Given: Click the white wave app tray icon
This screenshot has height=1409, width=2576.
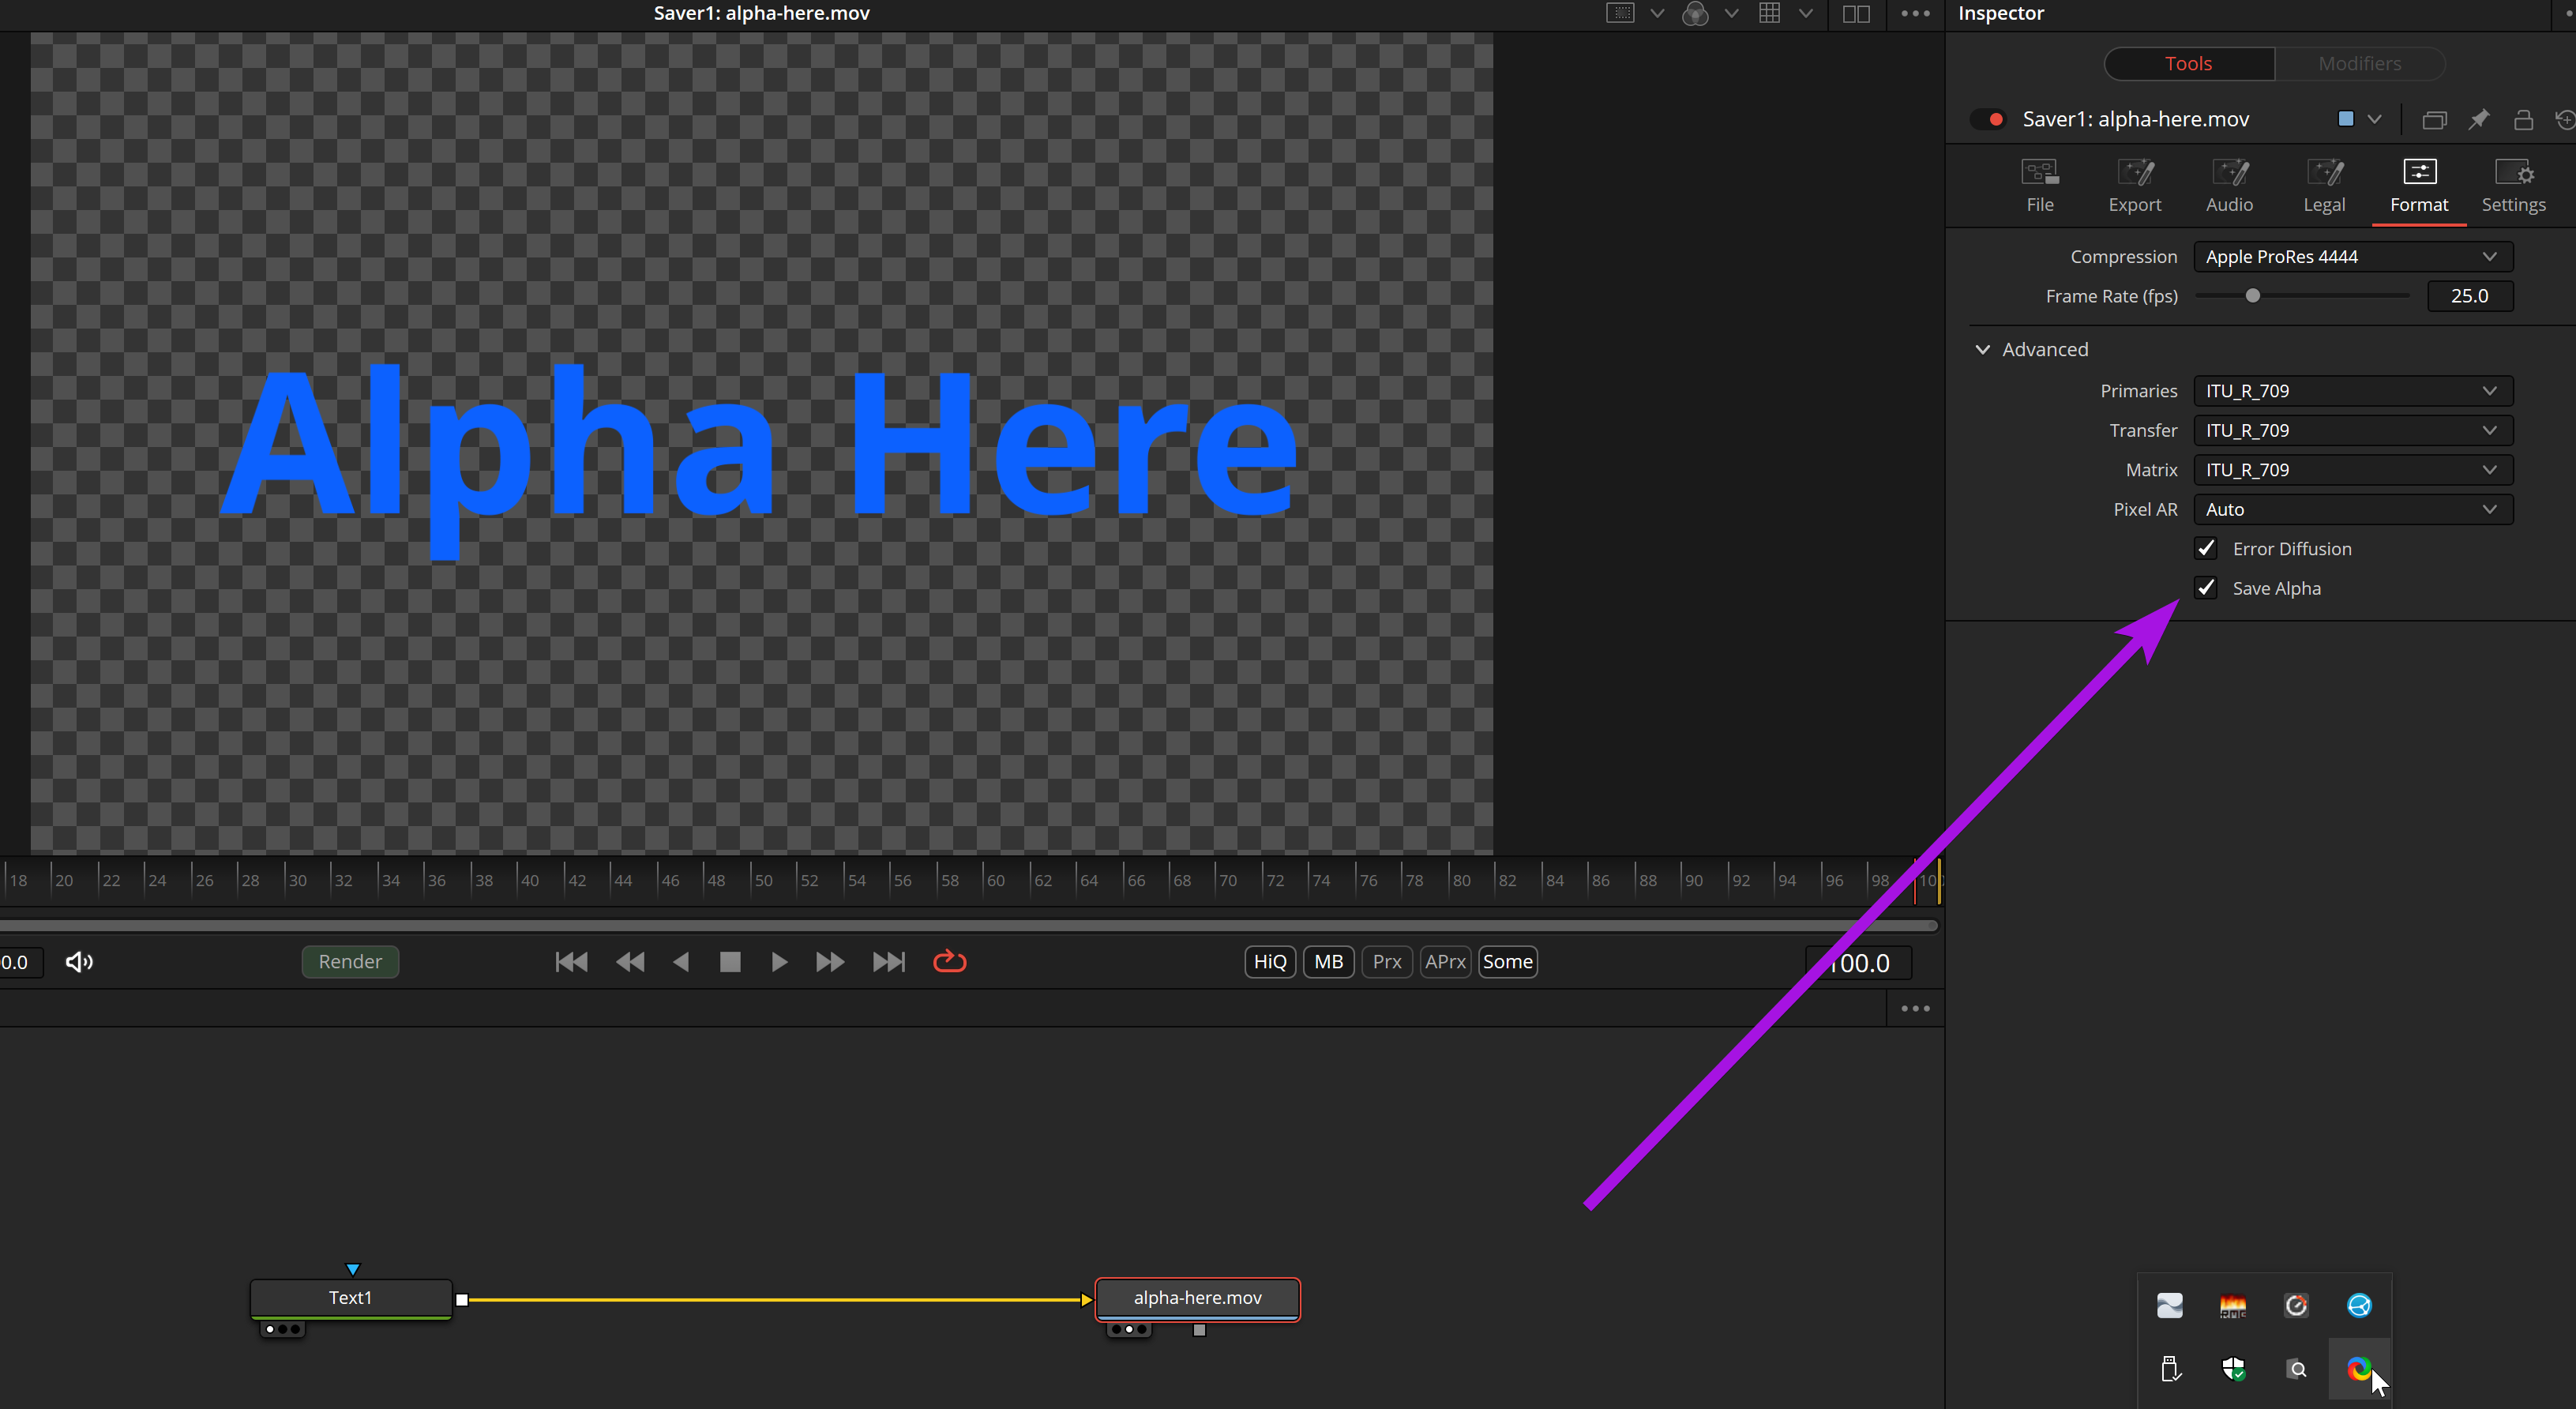Looking at the screenshot, I should 2169,1306.
